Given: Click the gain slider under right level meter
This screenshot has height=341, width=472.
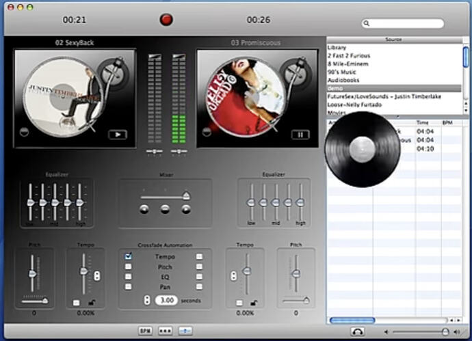Looking at the screenshot, I should [179, 151].
